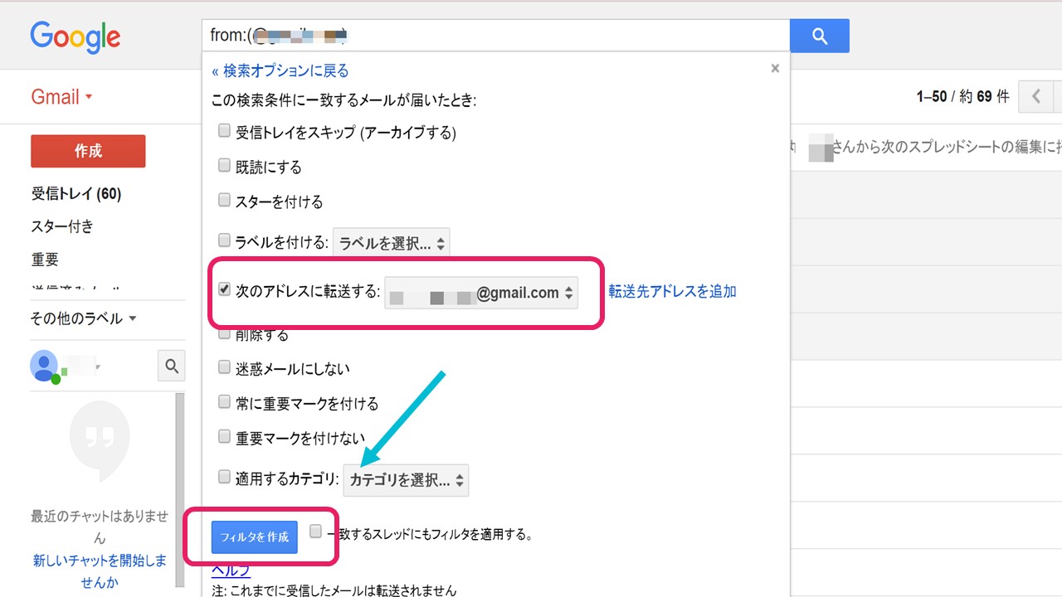This screenshot has width=1062, height=597.
Task: Click the chat search magnifier icon
Action: [171, 366]
